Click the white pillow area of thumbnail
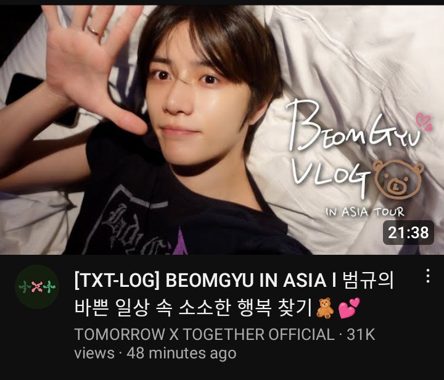 click(x=354, y=57)
